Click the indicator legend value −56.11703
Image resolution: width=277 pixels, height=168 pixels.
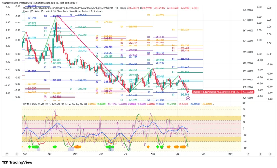(113, 104)
